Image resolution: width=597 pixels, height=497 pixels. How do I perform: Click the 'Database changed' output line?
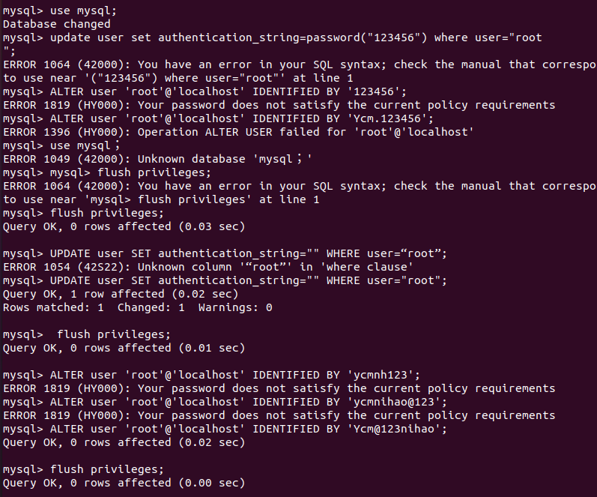57,24
